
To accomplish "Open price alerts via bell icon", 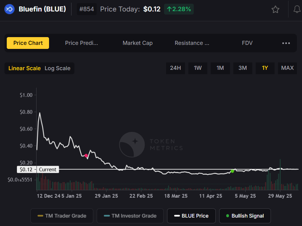I will [x=297, y=9].
